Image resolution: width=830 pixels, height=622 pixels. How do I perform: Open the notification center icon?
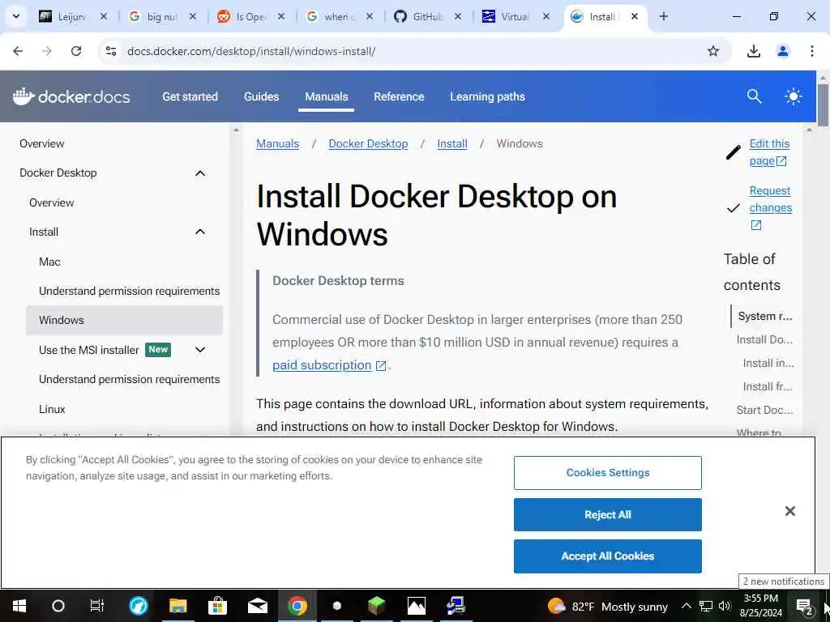(x=804, y=606)
